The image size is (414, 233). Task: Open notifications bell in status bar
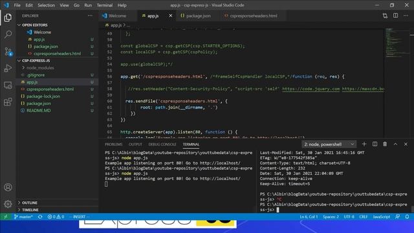pos(407,217)
